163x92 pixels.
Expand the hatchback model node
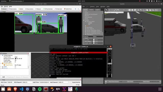[86, 27]
